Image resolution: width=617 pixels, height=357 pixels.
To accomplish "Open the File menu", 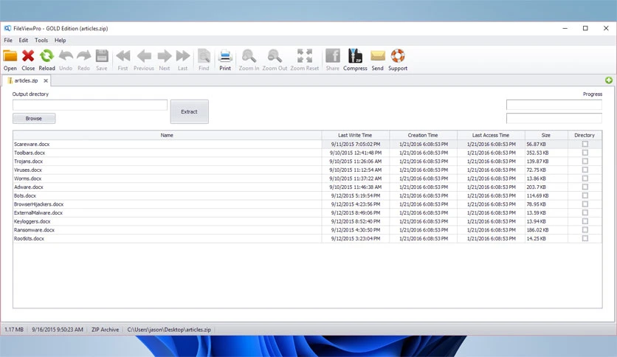I will (x=8, y=40).
